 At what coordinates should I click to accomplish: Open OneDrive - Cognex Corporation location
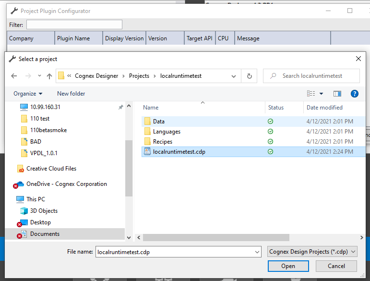[66, 184]
